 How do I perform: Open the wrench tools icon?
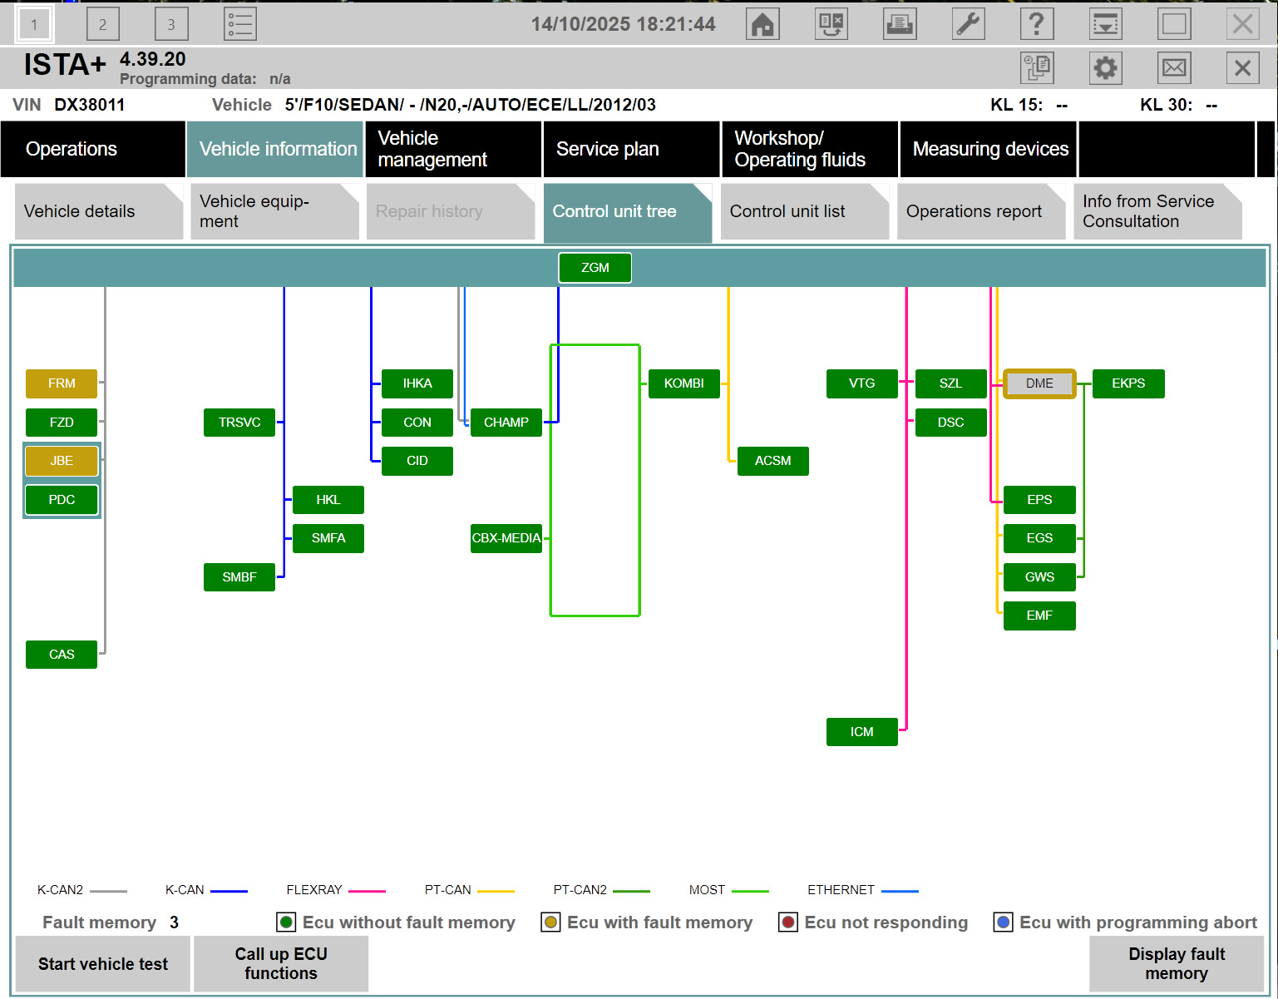click(969, 24)
